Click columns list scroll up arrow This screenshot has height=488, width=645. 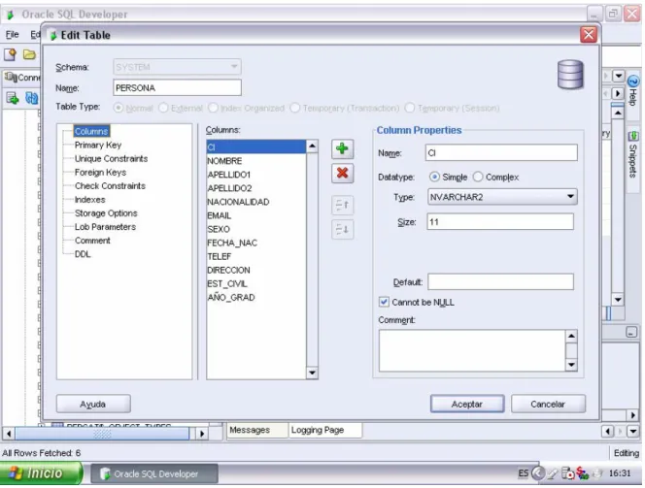[x=312, y=146]
